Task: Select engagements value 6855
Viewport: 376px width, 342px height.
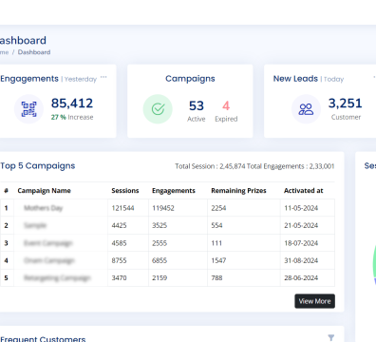Action: [x=160, y=260]
